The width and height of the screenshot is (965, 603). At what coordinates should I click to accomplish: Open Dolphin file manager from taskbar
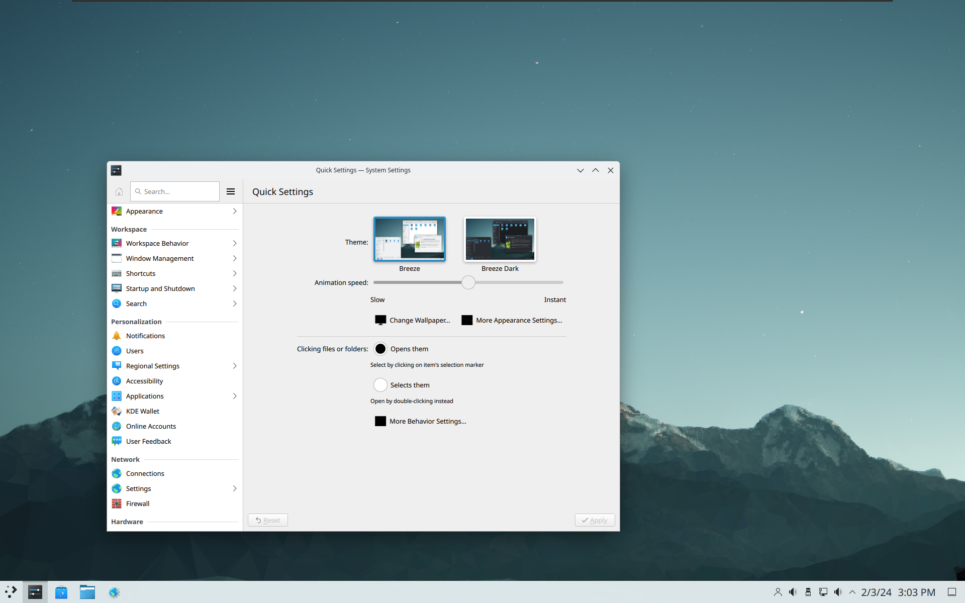[87, 592]
